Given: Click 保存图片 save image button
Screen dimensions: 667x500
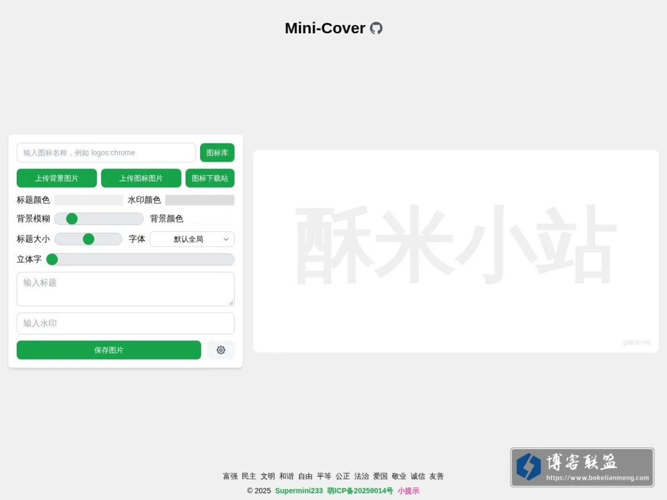Looking at the screenshot, I should click(x=109, y=350).
